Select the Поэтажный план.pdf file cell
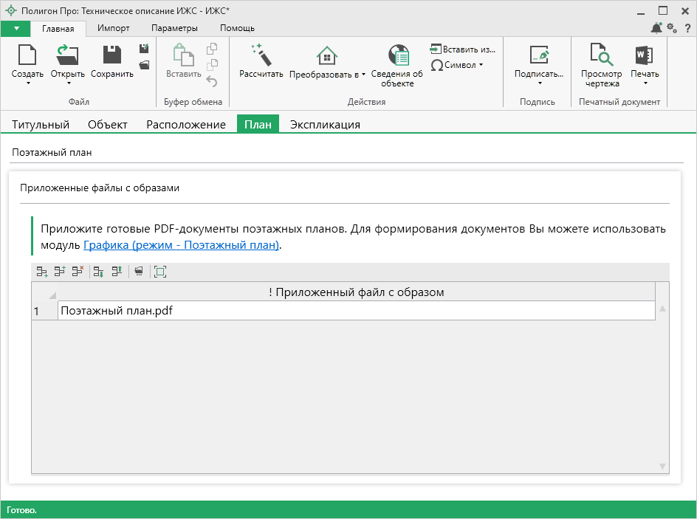Screen dimensions: 697x519 coord(356,311)
